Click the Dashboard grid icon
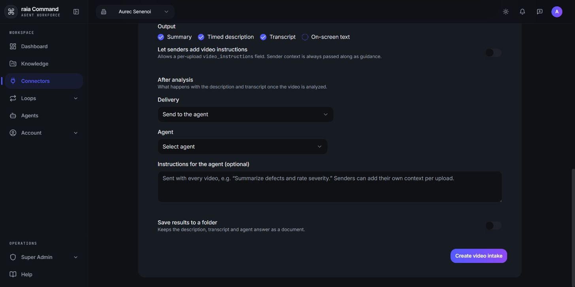The height and width of the screenshot is (287, 575). click(13, 47)
